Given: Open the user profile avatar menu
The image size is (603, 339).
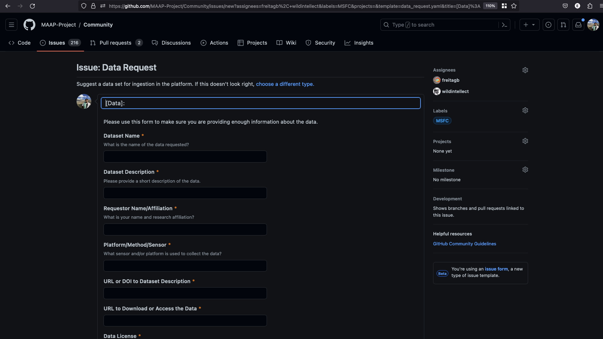Looking at the screenshot, I should 593,25.
